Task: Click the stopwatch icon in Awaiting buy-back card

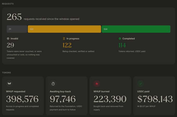Action: pos(53,84)
